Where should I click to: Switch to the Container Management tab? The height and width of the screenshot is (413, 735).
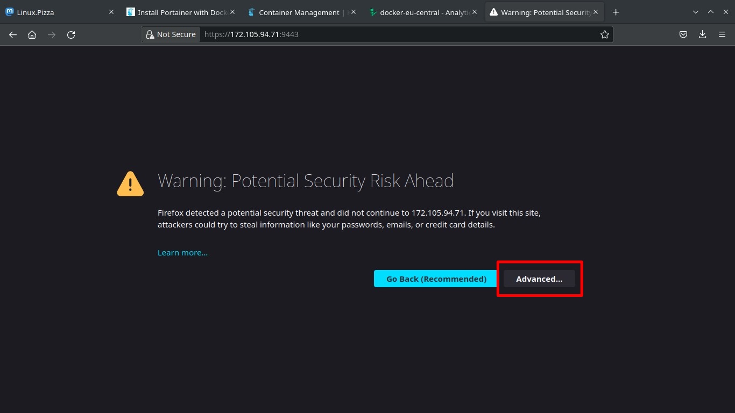302,12
